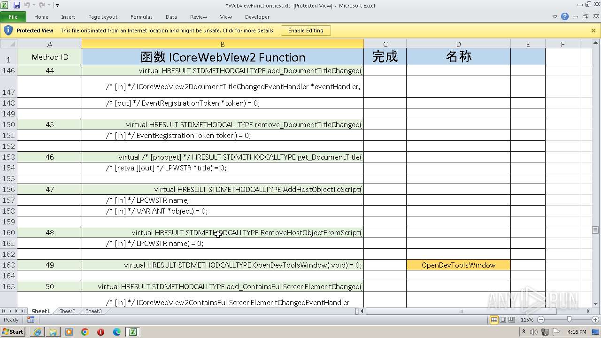
Task: Select column E header
Action: pyautogui.click(x=528, y=44)
